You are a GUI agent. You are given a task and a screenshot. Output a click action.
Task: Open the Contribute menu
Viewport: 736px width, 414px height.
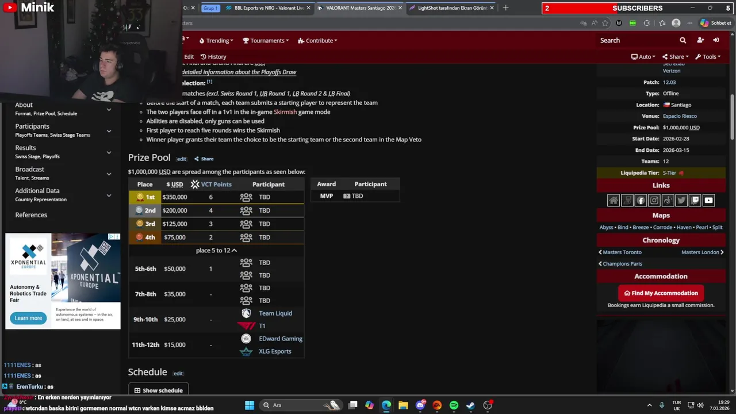317,41
